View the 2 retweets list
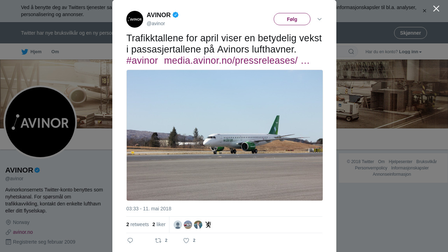448x252 pixels. click(138, 224)
